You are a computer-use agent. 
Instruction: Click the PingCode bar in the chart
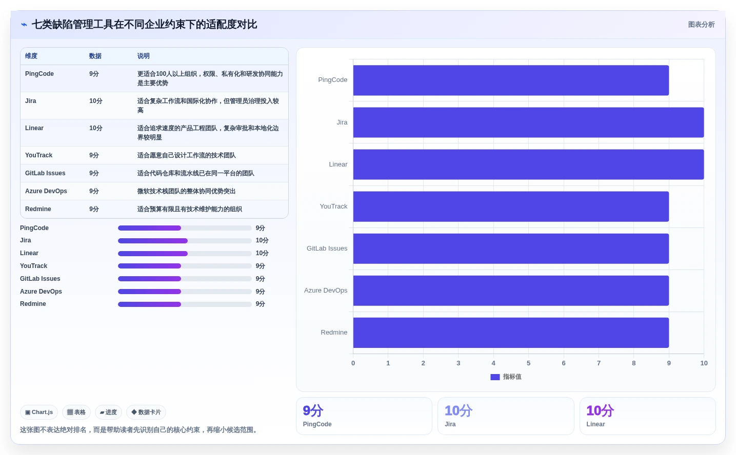(511, 80)
